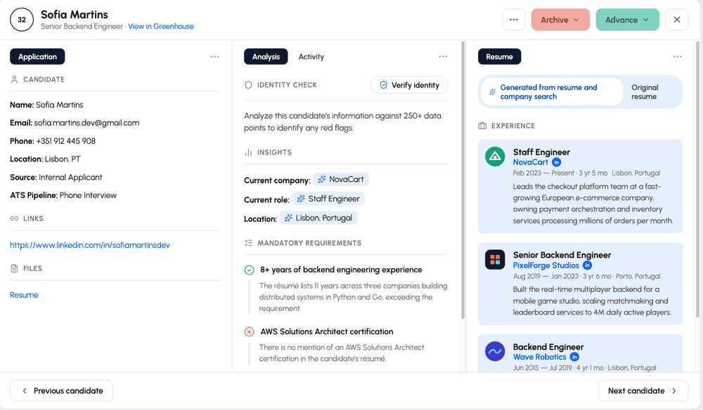The height and width of the screenshot is (410, 703).
Task: Select the Application tab
Action: click(37, 57)
